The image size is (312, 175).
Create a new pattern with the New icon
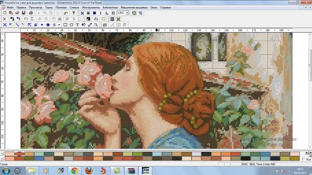[5, 13]
